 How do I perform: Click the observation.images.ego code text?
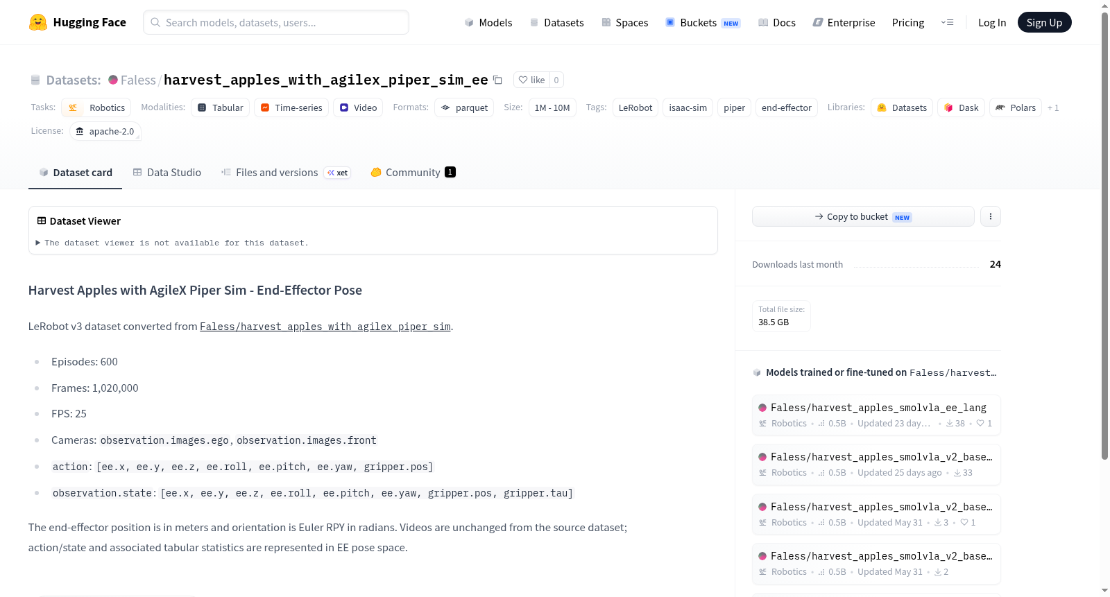click(164, 440)
